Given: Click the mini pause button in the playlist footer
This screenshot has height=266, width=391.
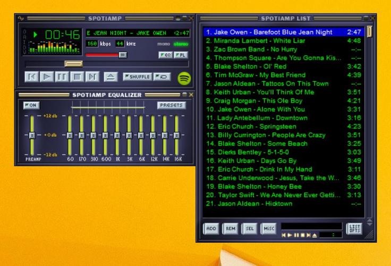Looking at the screenshot, I should 296,235.
